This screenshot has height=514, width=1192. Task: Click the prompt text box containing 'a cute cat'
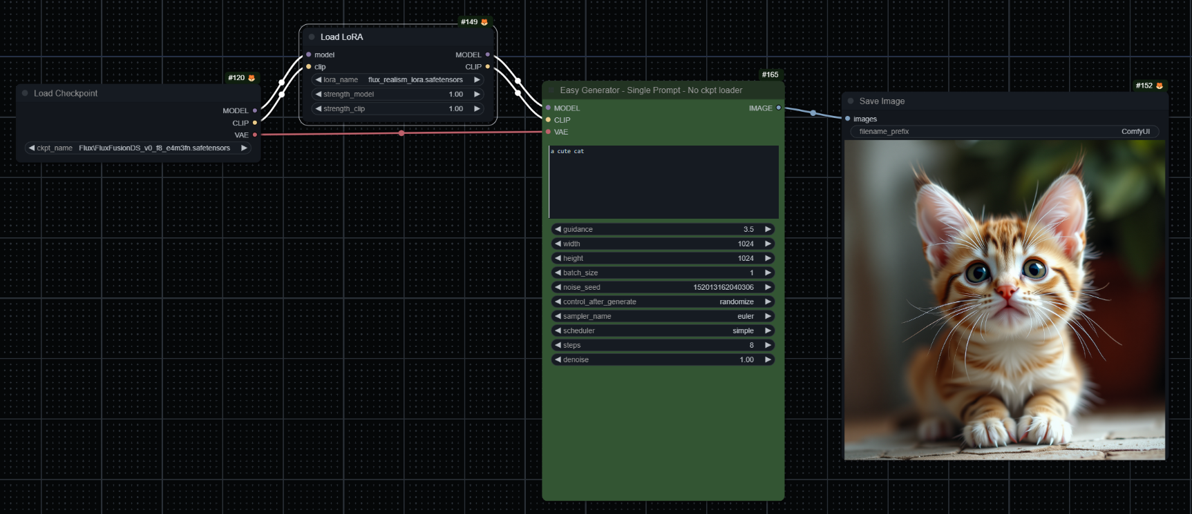[663, 182]
